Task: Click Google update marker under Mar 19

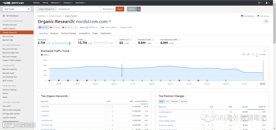Action: (95, 81)
